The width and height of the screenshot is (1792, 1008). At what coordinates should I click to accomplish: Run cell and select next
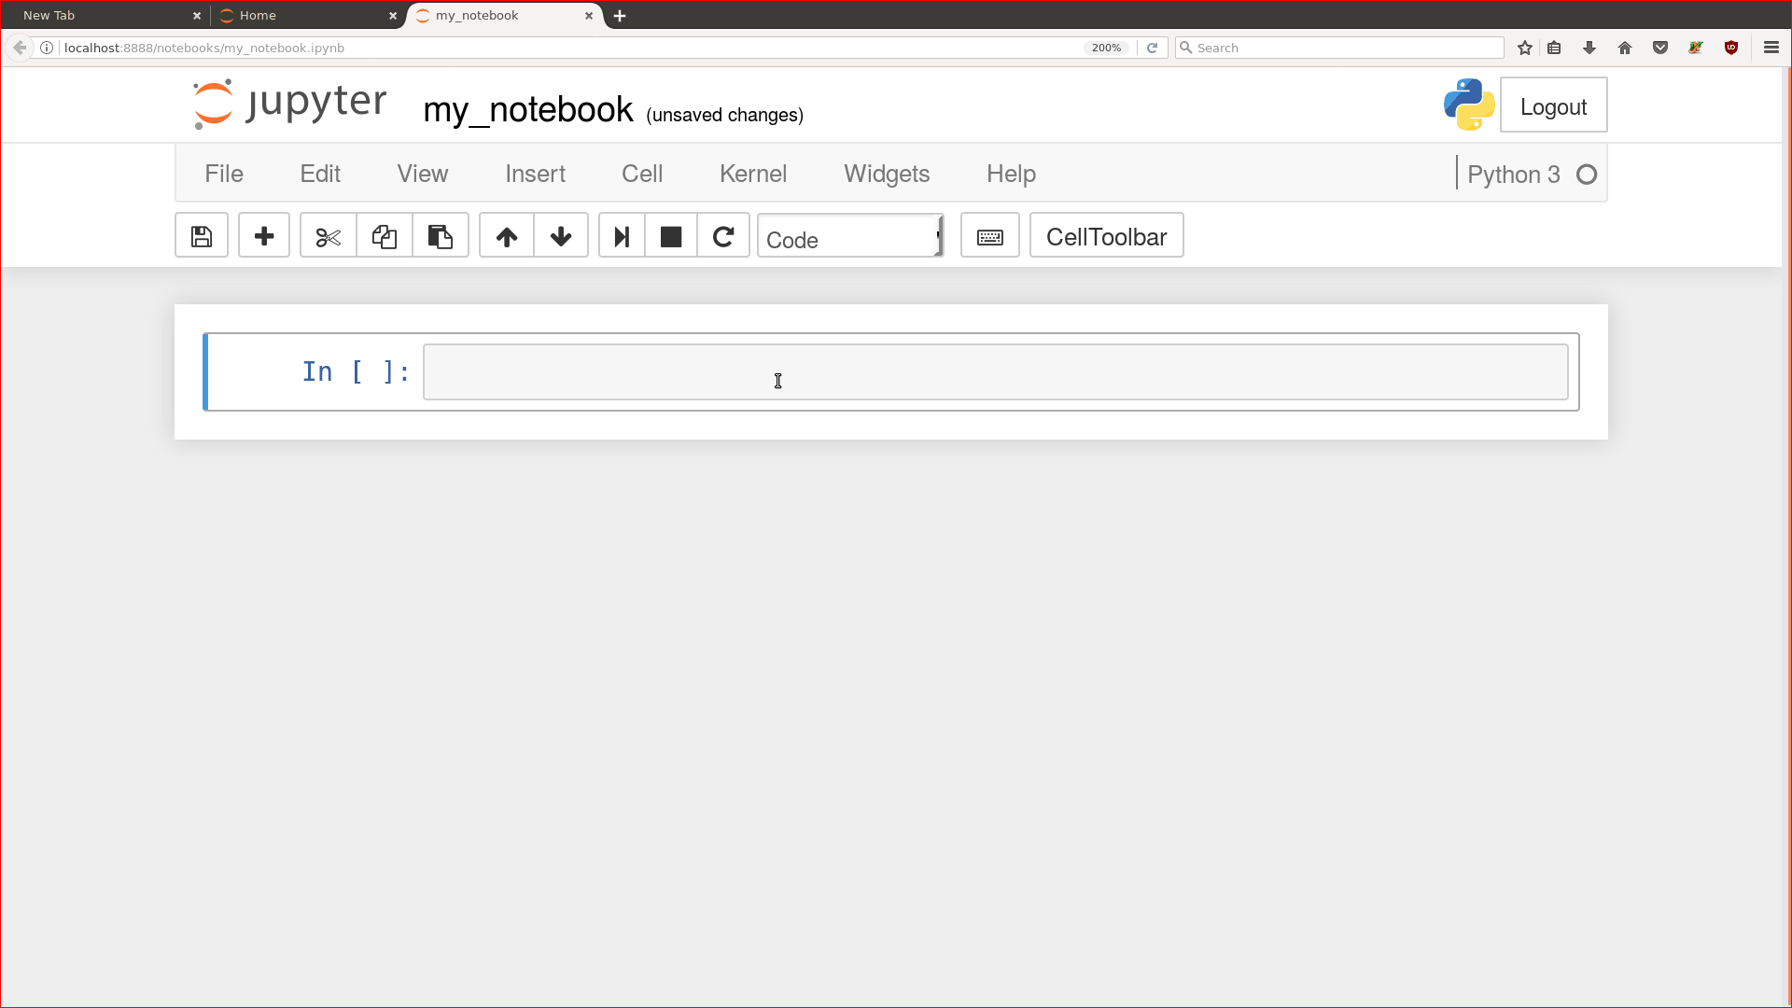point(622,236)
